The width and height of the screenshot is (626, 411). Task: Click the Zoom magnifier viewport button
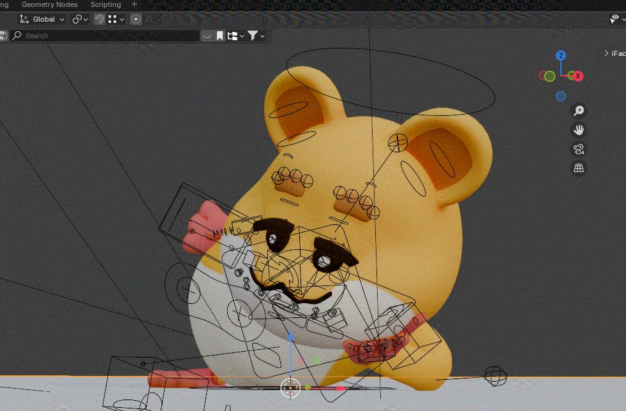[579, 110]
